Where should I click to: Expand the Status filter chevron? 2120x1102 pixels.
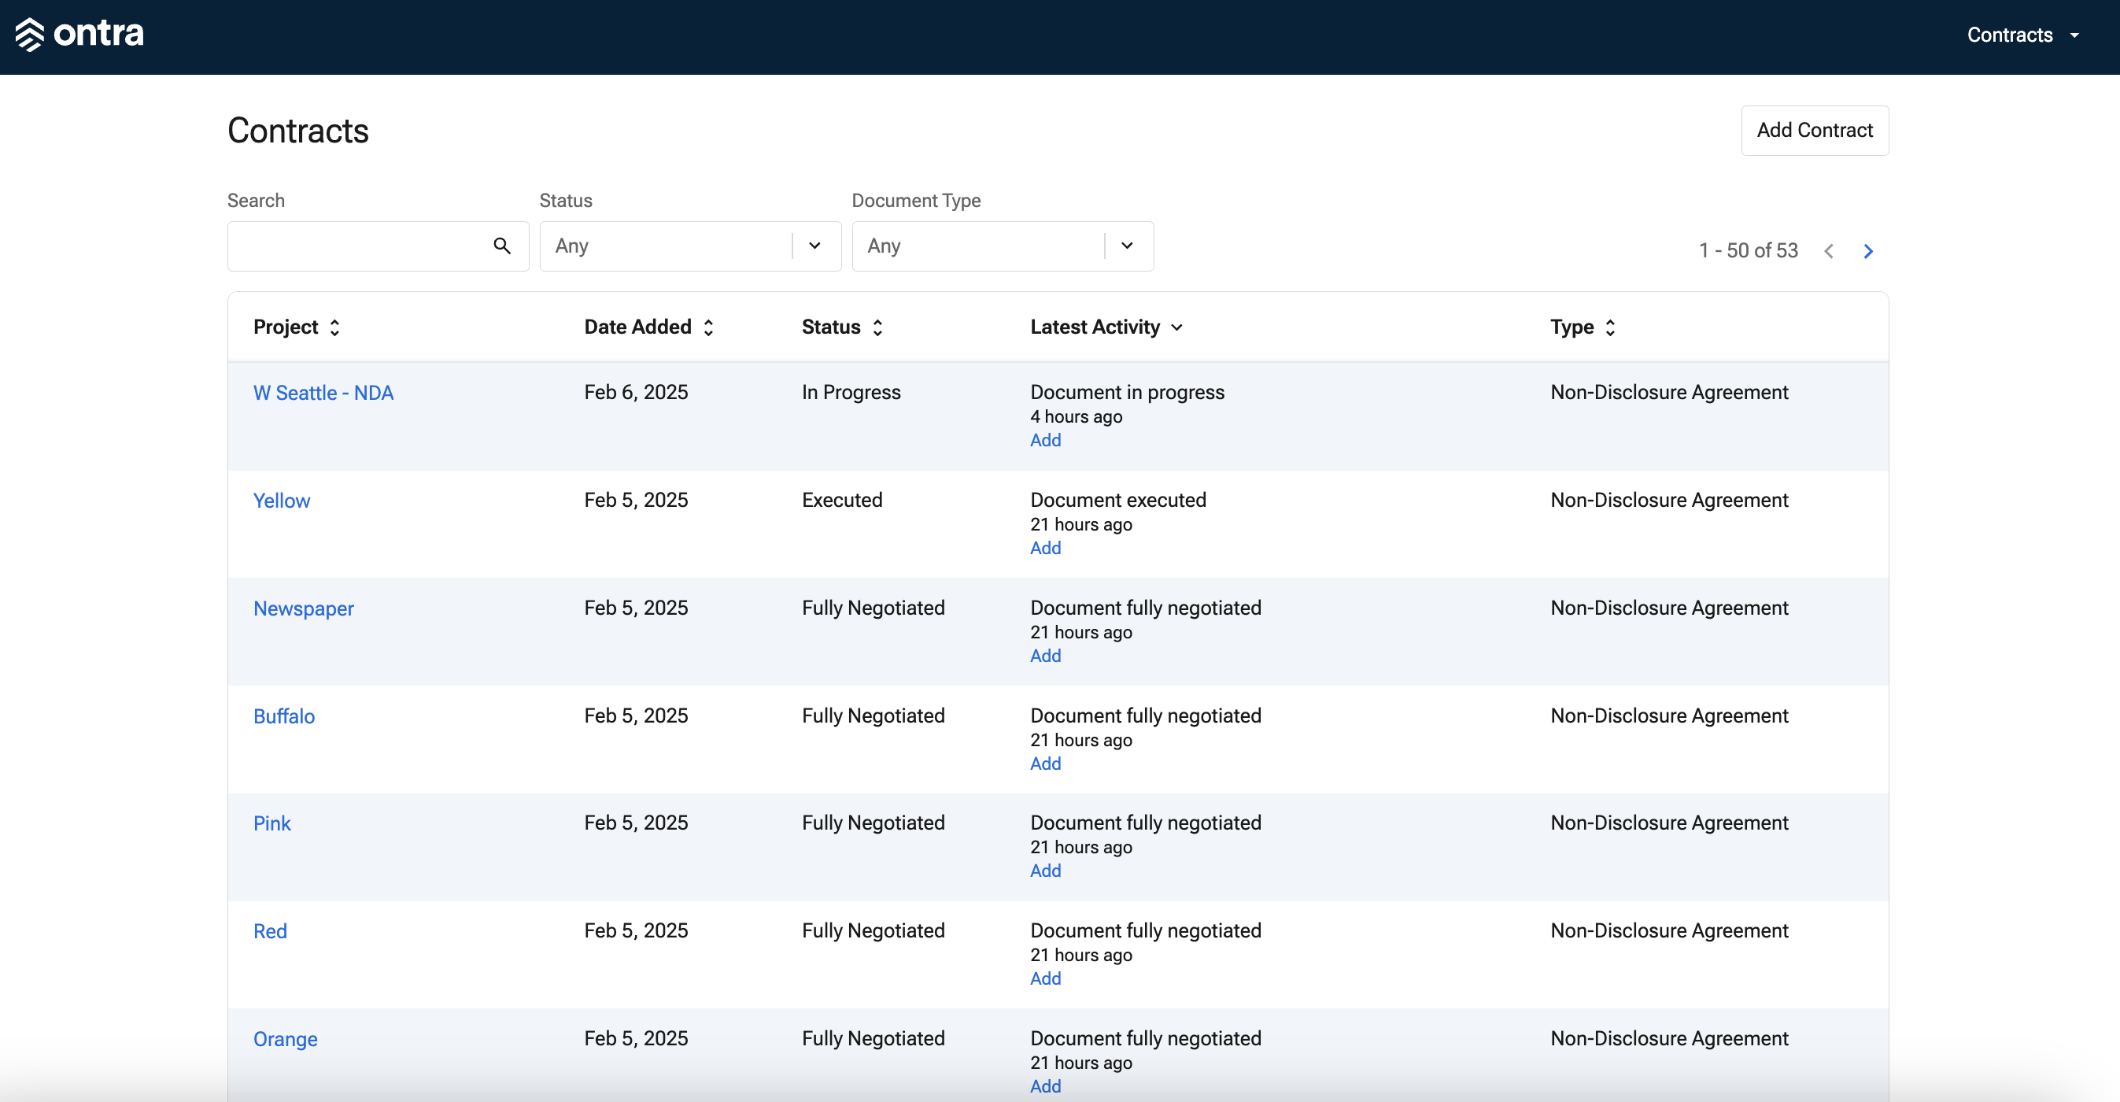tap(814, 246)
